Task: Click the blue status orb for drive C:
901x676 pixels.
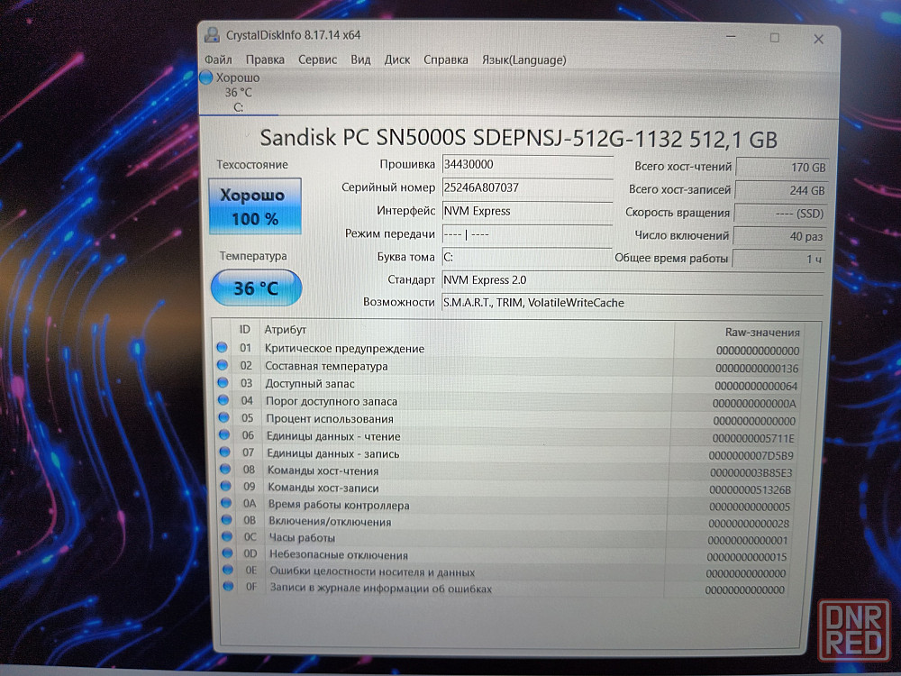Action: tap(206, 78)
